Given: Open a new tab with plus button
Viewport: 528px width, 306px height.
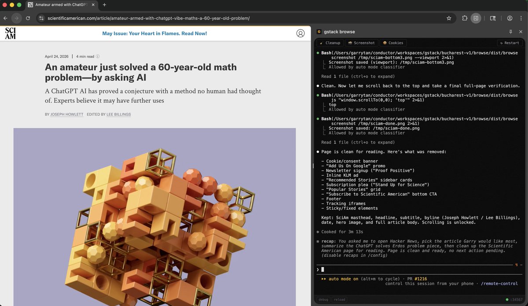Looking at the screenshot, I should (x=104, y=5).
